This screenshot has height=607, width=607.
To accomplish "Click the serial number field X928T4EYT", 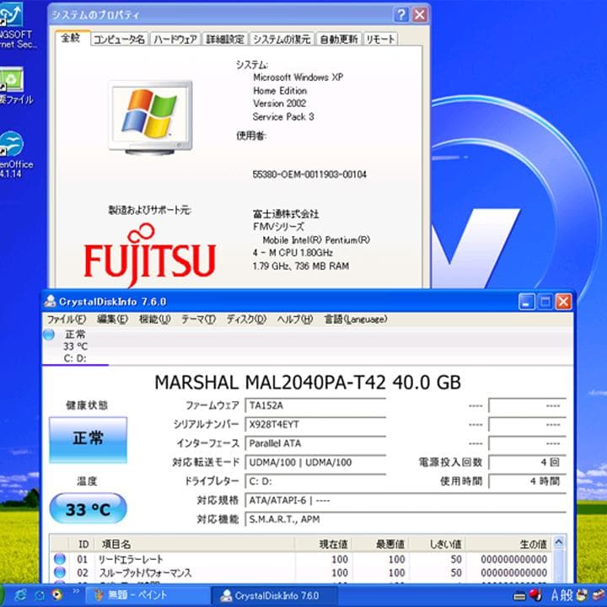I will [315, 424].
